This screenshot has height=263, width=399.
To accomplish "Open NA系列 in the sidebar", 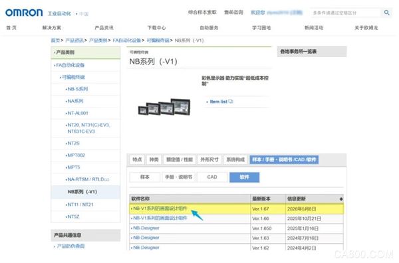I will click(x=76, y=101).
